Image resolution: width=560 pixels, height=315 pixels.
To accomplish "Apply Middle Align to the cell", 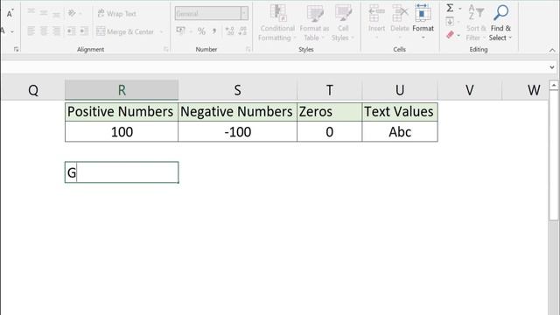I will click(x=44, y=13).
